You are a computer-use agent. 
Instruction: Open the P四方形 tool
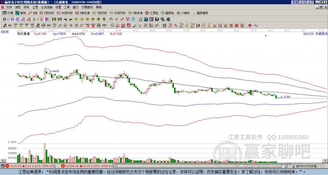[x=47, y=13]
